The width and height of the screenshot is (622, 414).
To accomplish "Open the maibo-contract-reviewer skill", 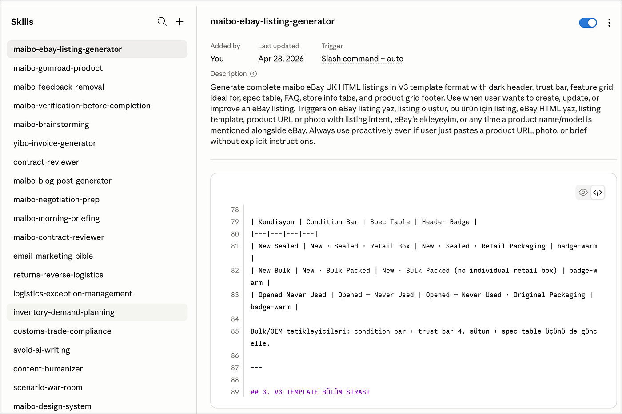I will tap(97, 237).
